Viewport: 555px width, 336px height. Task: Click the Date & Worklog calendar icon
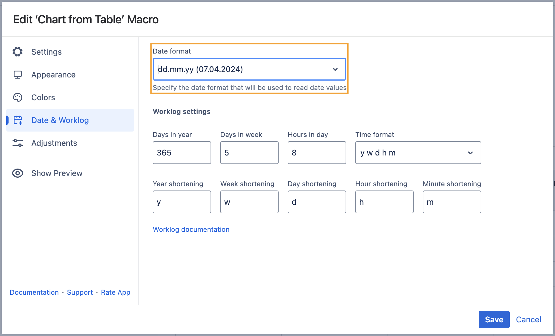(x=18, y=120)
